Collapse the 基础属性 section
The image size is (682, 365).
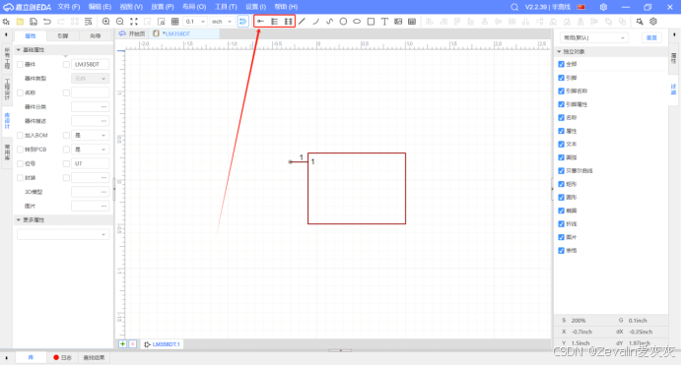pyautogui.click(x=19, y=50)
